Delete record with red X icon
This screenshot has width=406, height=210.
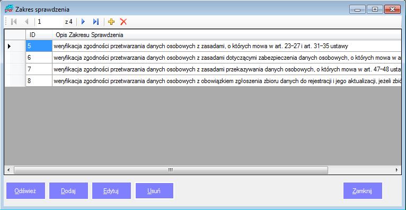123,22
